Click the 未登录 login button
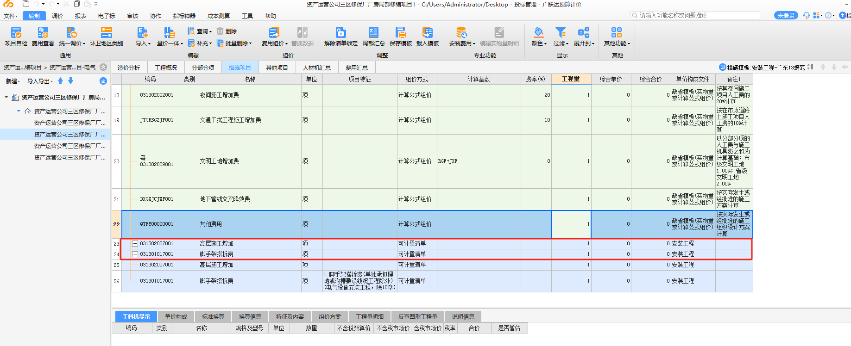This screenshot has width=851, height=346. 786,15
